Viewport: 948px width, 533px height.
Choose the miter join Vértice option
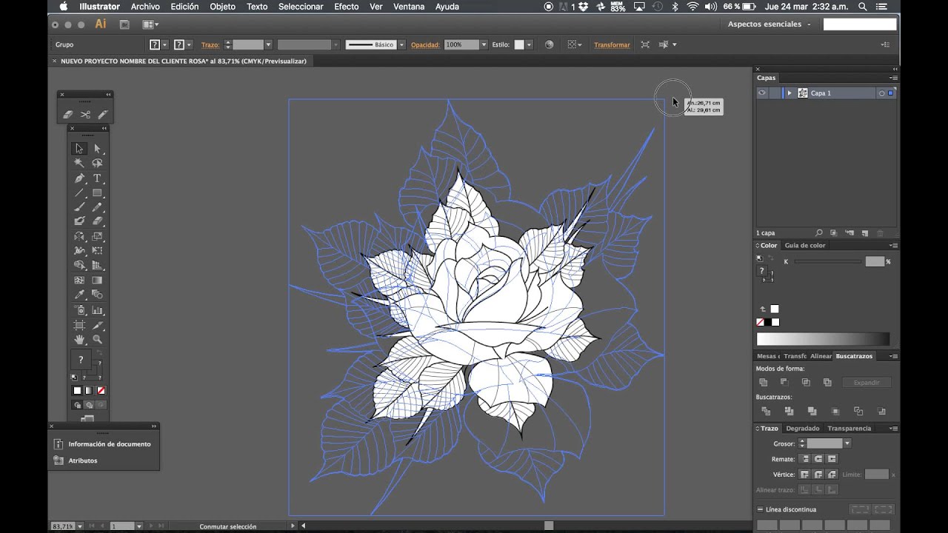805,475
